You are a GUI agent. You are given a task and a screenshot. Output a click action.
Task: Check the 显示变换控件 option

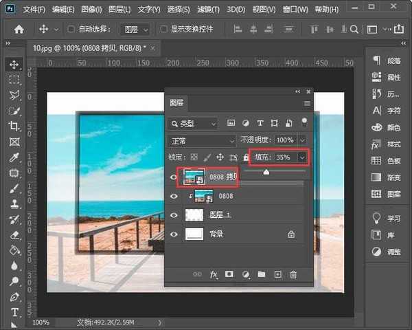tap(163, 30)
